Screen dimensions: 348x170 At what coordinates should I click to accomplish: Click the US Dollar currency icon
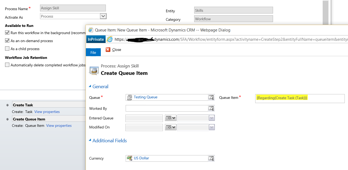(130, 158)
